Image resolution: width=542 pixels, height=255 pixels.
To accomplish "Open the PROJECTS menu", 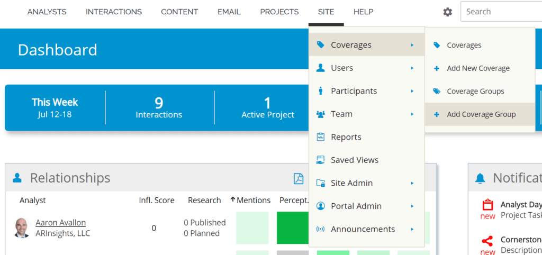I will (279, 12).
